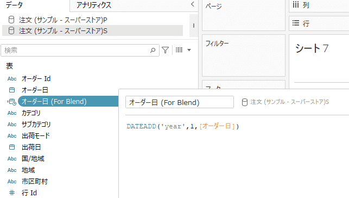Click the フィルター shelf
349x198 pixels.
[244, 55]
